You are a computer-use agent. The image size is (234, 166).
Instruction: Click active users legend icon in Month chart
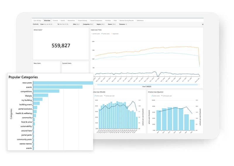pos(95,96)
